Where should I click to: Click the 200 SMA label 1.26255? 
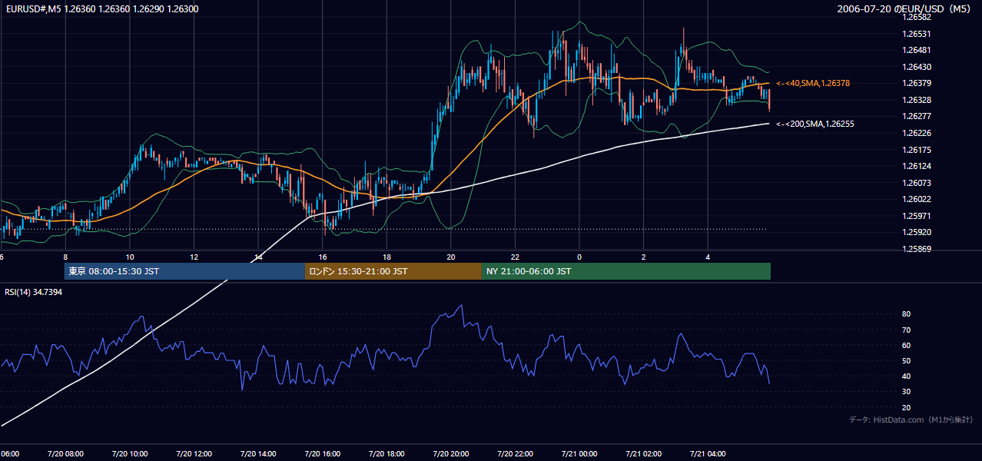pos(815,124)
